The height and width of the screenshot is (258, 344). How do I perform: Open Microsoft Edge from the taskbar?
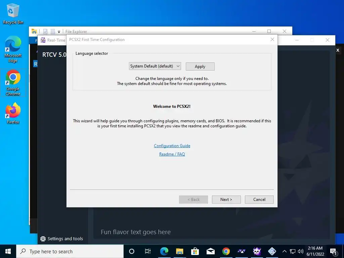(164, 251)
